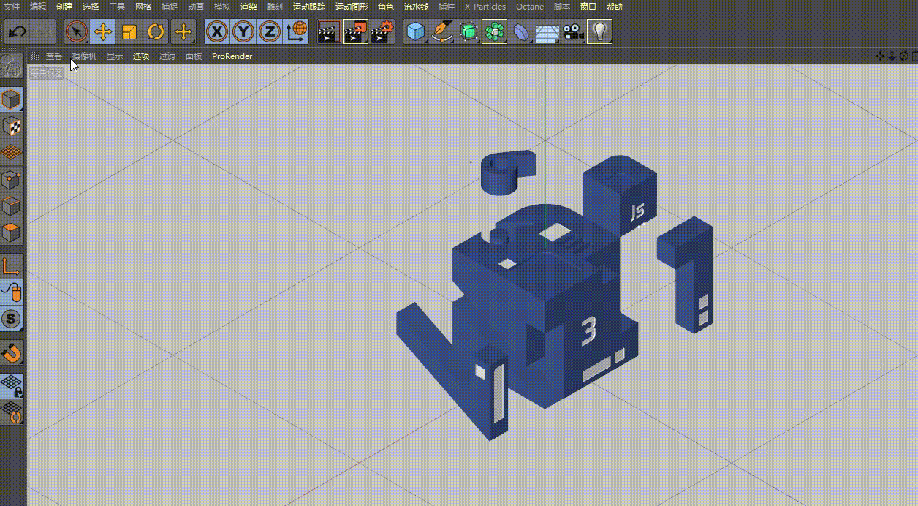Screen dimensions: 918x506
Task: Switch to Model mode cube icon
Action: click(12, 99)
